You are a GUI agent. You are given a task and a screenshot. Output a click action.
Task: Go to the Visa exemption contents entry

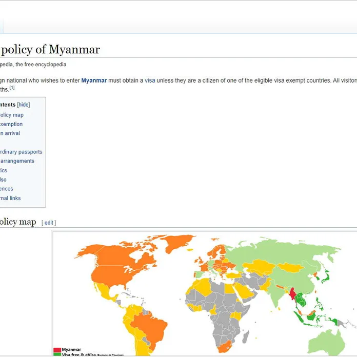[x=11, y=124]
